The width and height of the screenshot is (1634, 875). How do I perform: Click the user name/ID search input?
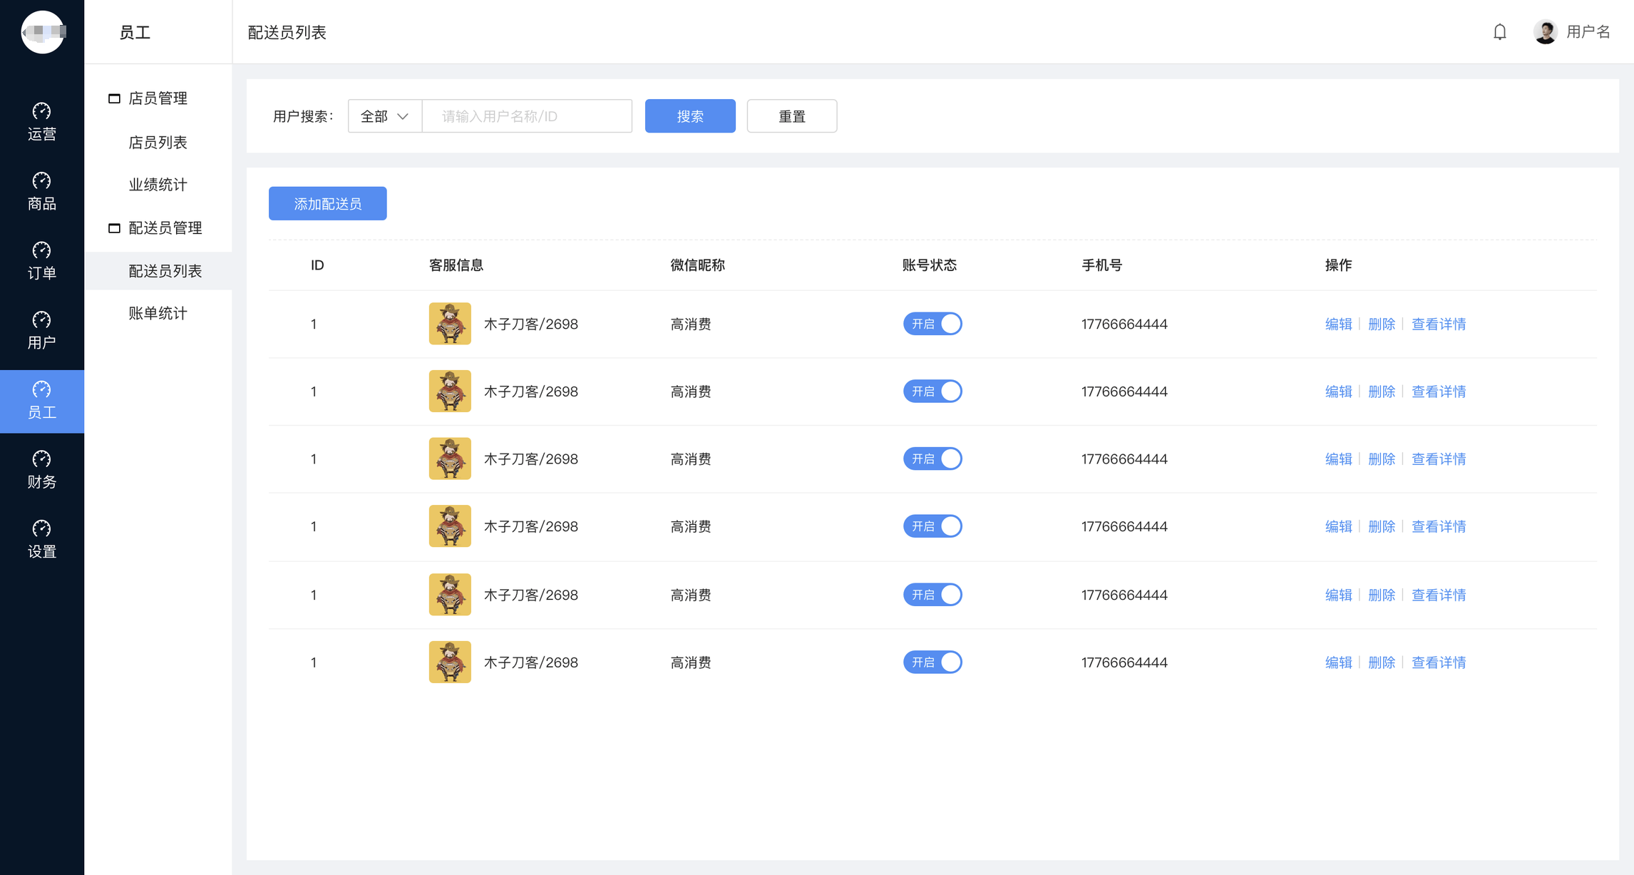[527, 116]
